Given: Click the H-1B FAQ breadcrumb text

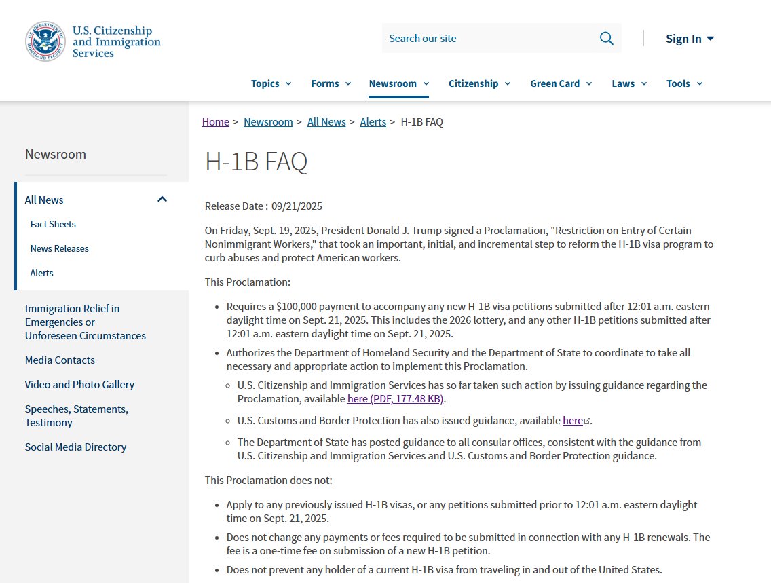Looking at the screenshot, I should click(x=422, y=122).
